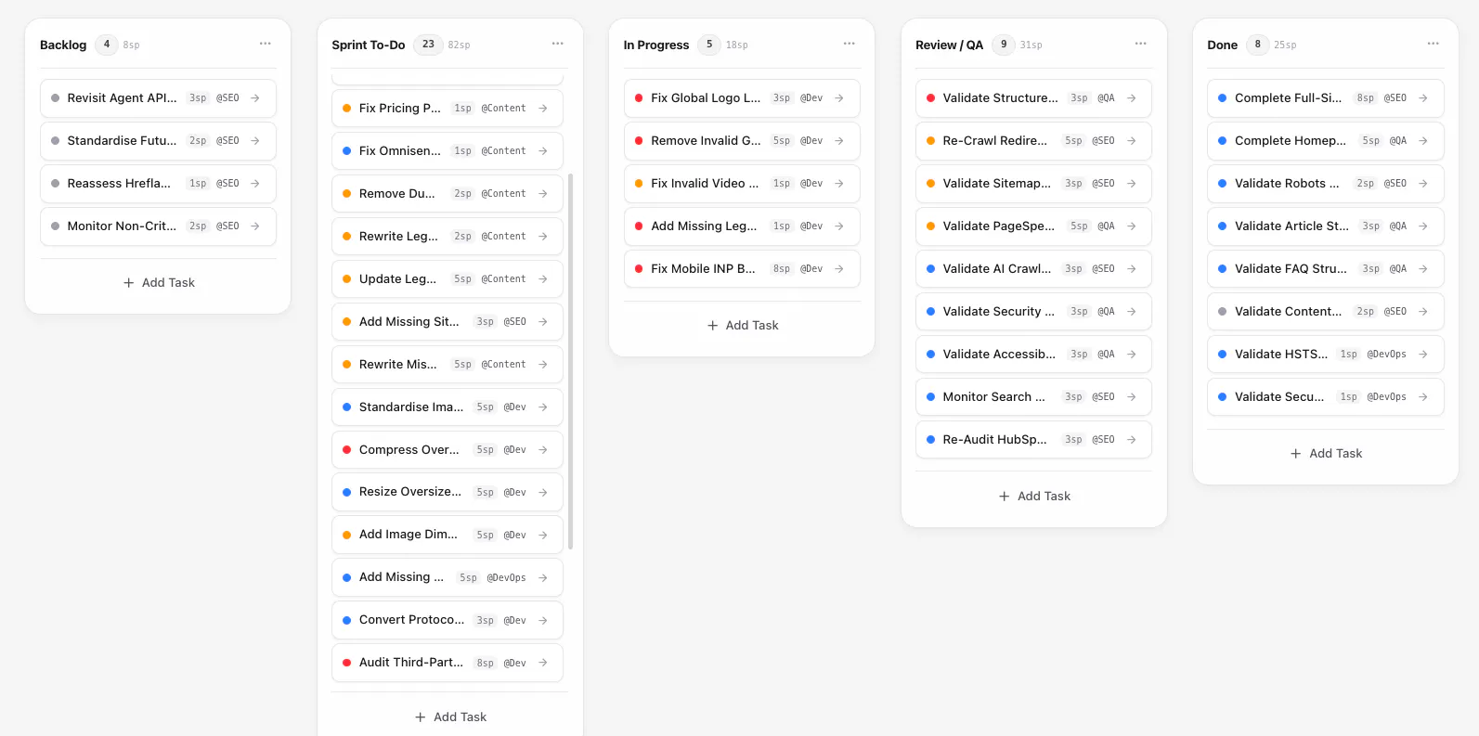The width and height of the screenshot is (1479, 736).
Task: Open the Monitor Search ... task card
Action: (x=1033, y=397)
